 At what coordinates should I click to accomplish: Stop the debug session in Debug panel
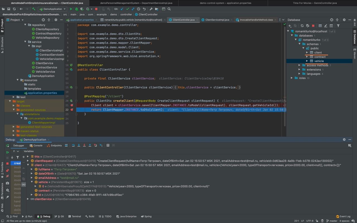click(7, 164)
